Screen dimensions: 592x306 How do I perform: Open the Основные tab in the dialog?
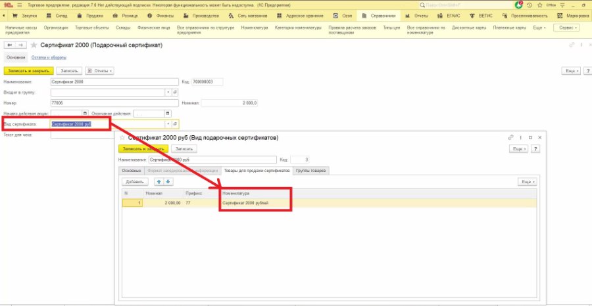131,171
